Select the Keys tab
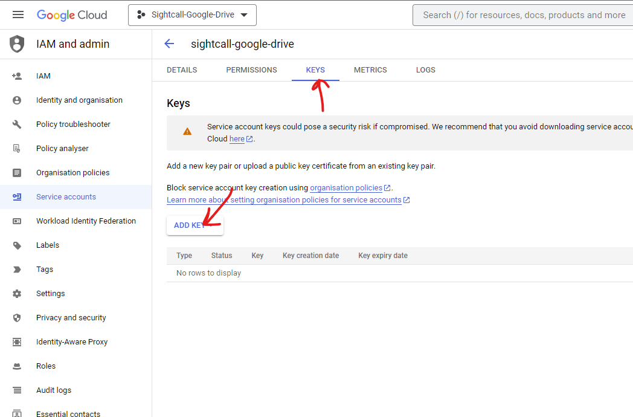The image size is (633, 417). pos(315,70)
